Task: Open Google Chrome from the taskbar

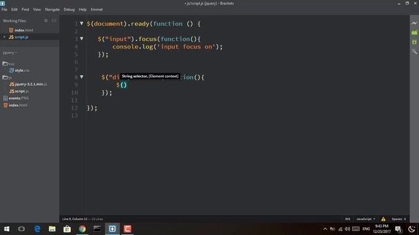Action: [82, 229]
